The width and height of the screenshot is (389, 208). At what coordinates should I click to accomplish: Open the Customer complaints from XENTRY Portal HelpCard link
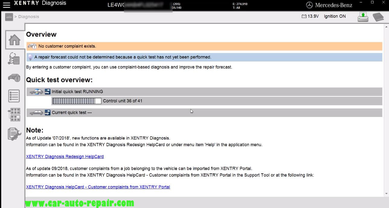[x=98, y=187]
